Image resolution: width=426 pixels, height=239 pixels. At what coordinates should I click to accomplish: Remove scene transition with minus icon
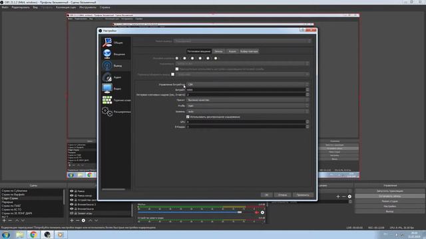(x=343, y=197)
